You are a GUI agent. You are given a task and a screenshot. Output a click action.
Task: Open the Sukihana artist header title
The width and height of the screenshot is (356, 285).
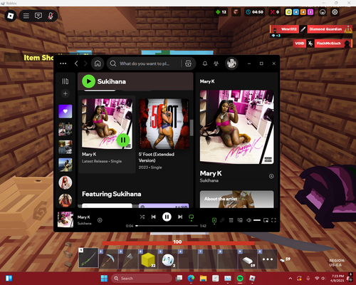tap(112, 81)
